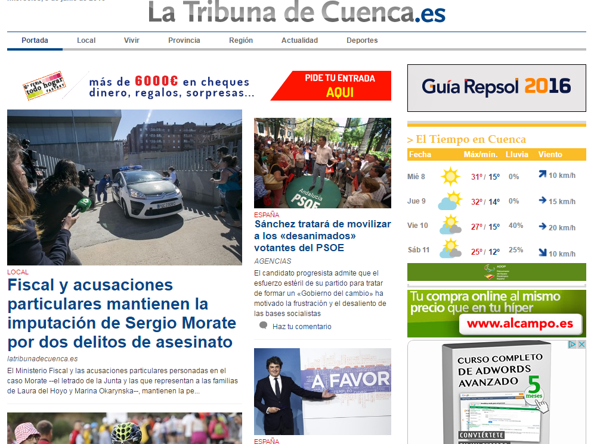The height and width of the screenshot is (444, 594).
Task: Click the wind arrow for Mié 8
Action: (x=543, y=174)
